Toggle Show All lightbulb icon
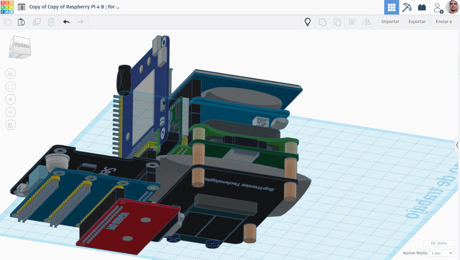 coord(307,22)
